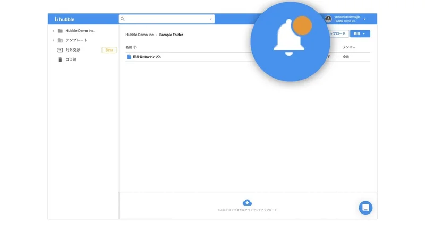Click the アップロード button
The height and width of the screenshot is (239, 425).
click(x=338, y=33)
